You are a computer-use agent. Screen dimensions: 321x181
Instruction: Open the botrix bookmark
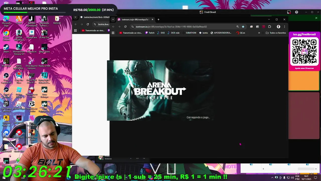click(203, 33)
